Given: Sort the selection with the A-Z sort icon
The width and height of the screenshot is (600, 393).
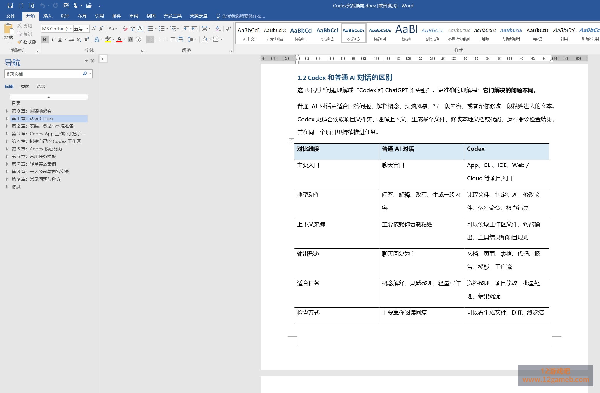Looking at the screenshot, I should click(x=218, y=29).
